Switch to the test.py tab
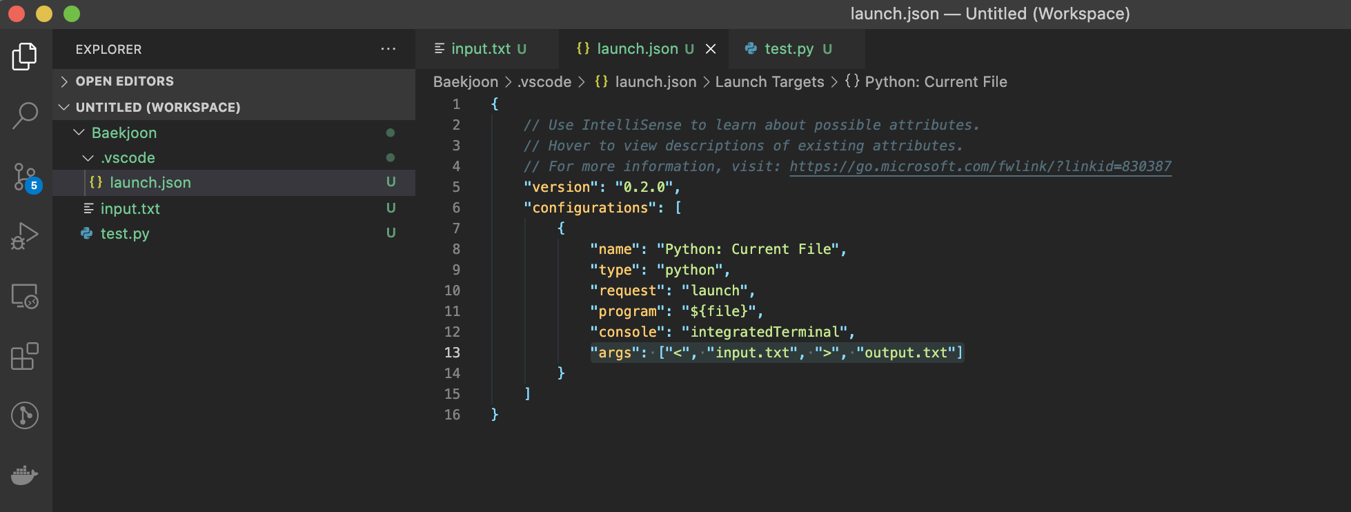Screen dimensions: 1351x512 click(796, 49)
